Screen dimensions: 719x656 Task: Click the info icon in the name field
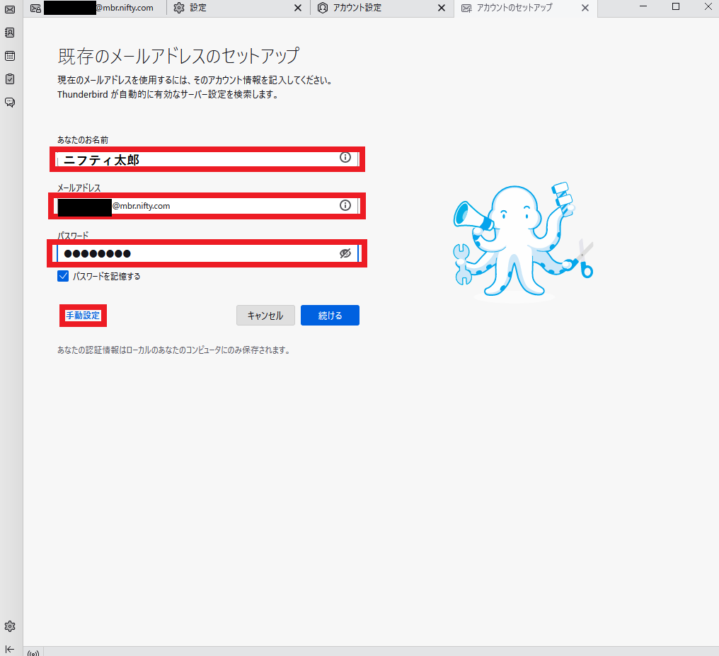345,158
